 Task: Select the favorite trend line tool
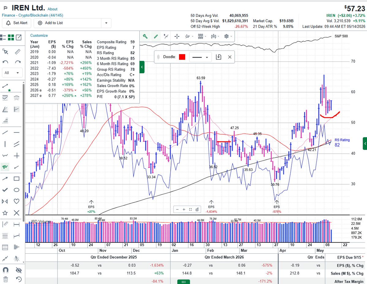coord(6,87)
